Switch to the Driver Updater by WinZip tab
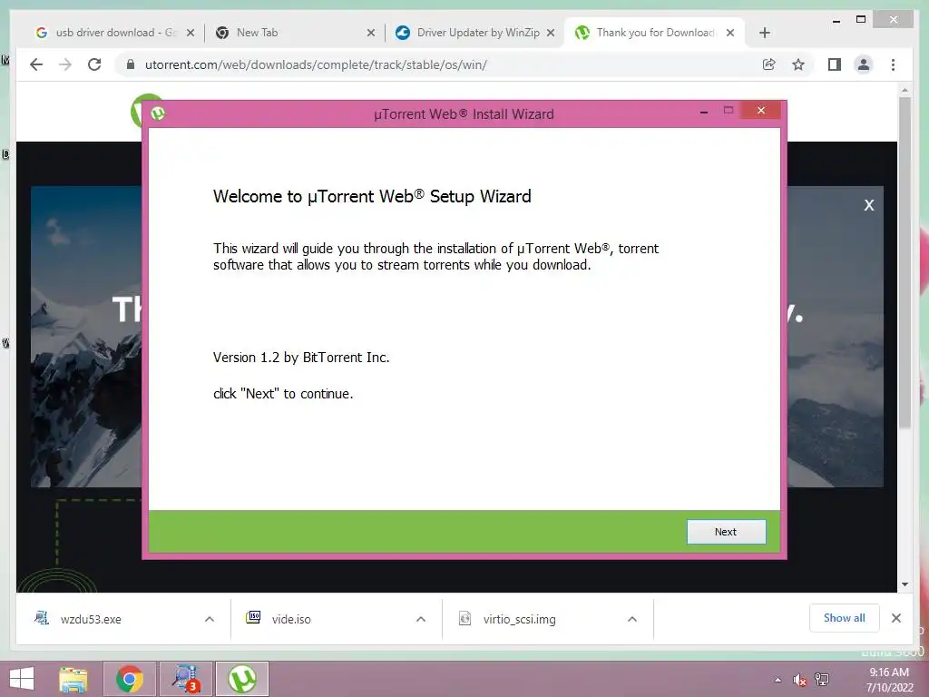929x697 pixels. click(x=477, y=33)
